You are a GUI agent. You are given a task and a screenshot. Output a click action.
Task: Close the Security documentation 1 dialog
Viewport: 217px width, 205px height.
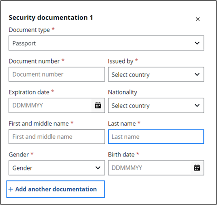pyautogui.click(x=198, y=19)
